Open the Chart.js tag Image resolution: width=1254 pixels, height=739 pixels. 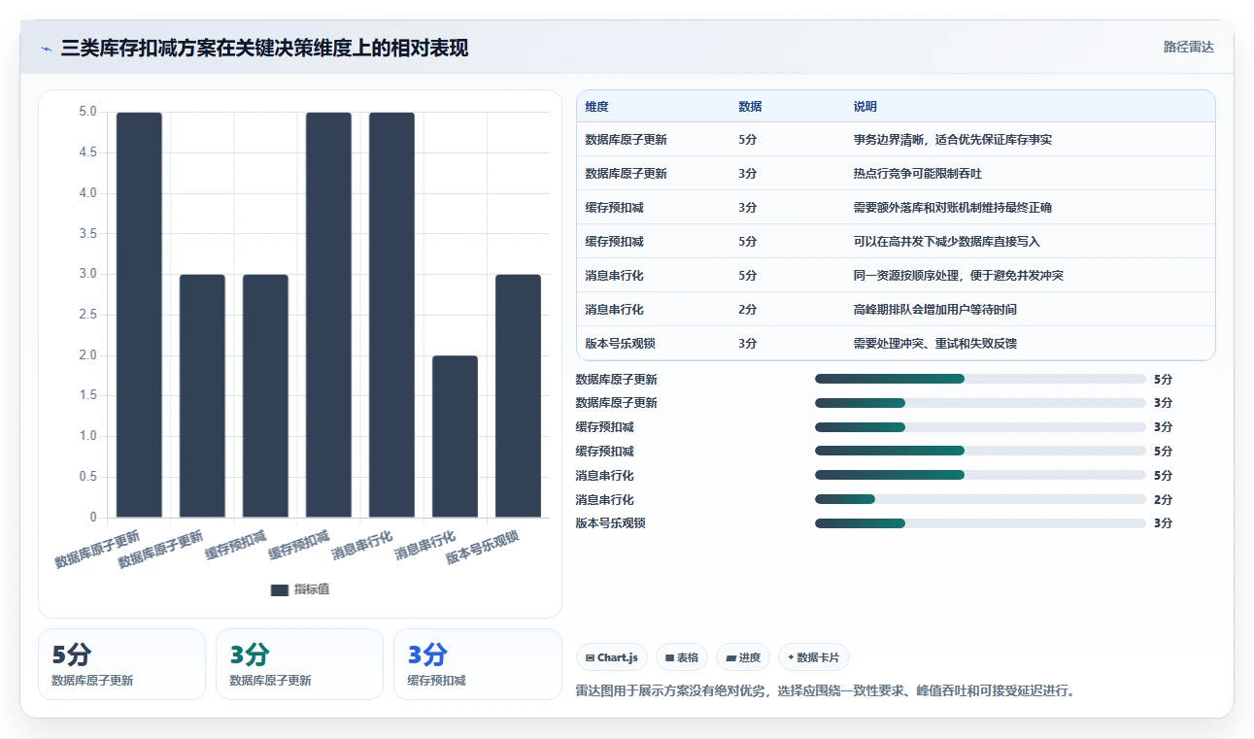pyautogui.click(x=612, y=657)
